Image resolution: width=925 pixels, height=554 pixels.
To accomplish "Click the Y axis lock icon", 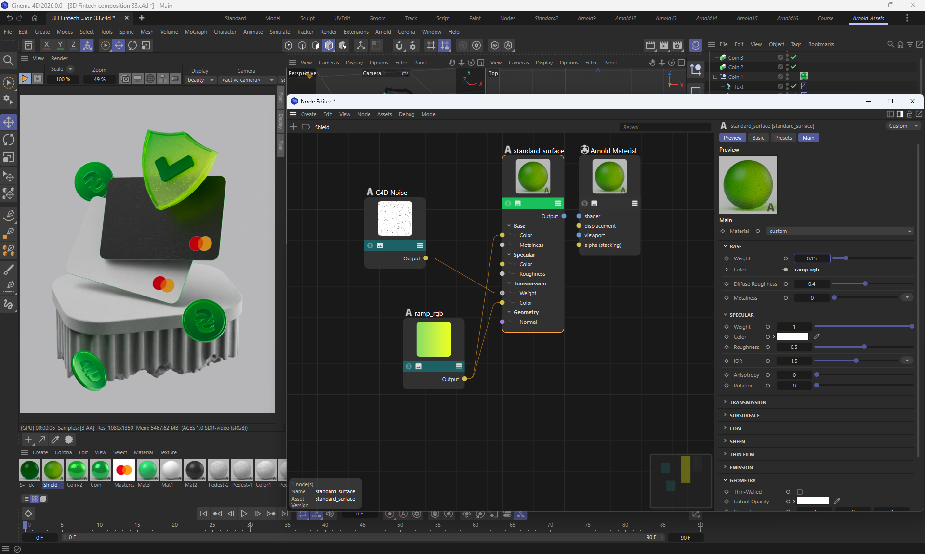I will [60, 45].
